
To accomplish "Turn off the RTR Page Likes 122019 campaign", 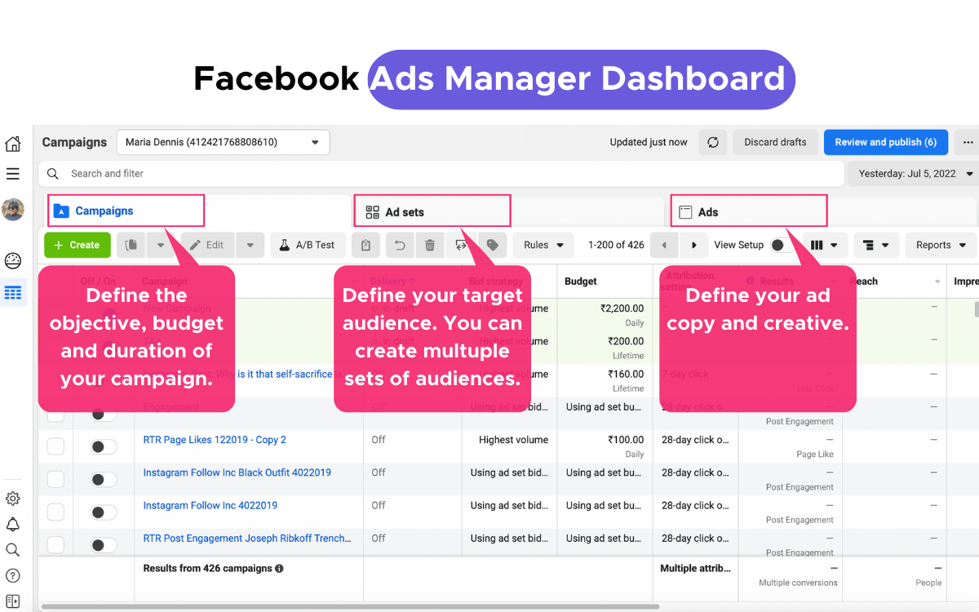I will [x=104, y=446].
